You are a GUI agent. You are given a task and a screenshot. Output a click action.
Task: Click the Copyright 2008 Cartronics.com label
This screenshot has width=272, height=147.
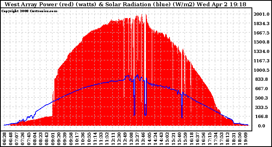tap(29, 11)
